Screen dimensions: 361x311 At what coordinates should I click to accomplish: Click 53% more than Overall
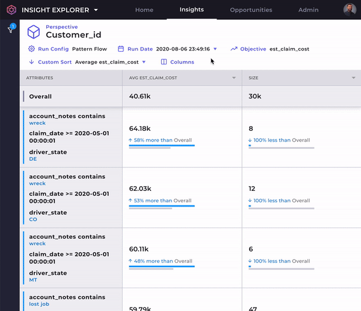[x=160, y=201]
